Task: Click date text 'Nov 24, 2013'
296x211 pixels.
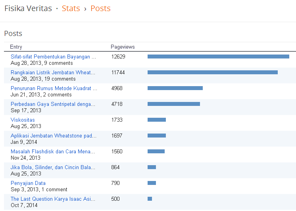Action: 25,158
